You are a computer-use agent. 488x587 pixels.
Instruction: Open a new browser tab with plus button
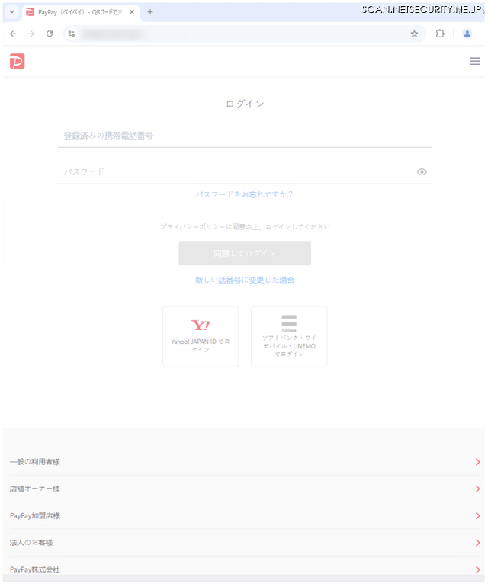click(150, 12)
